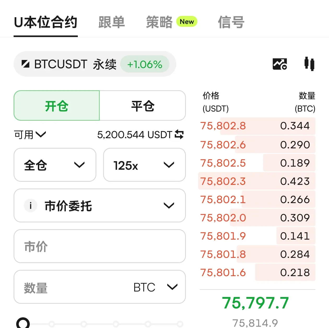Tap the latest price 75,797.7

[x=255, y=303]
